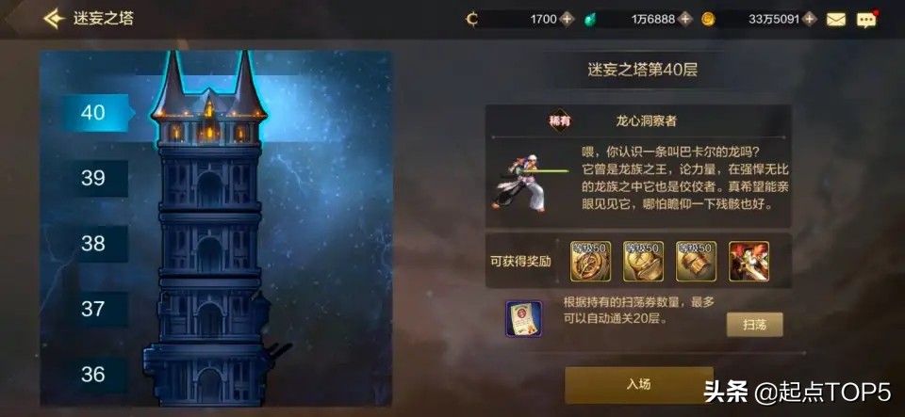Tap the sweep ticket scroll icon

click(x=523, y=318)
